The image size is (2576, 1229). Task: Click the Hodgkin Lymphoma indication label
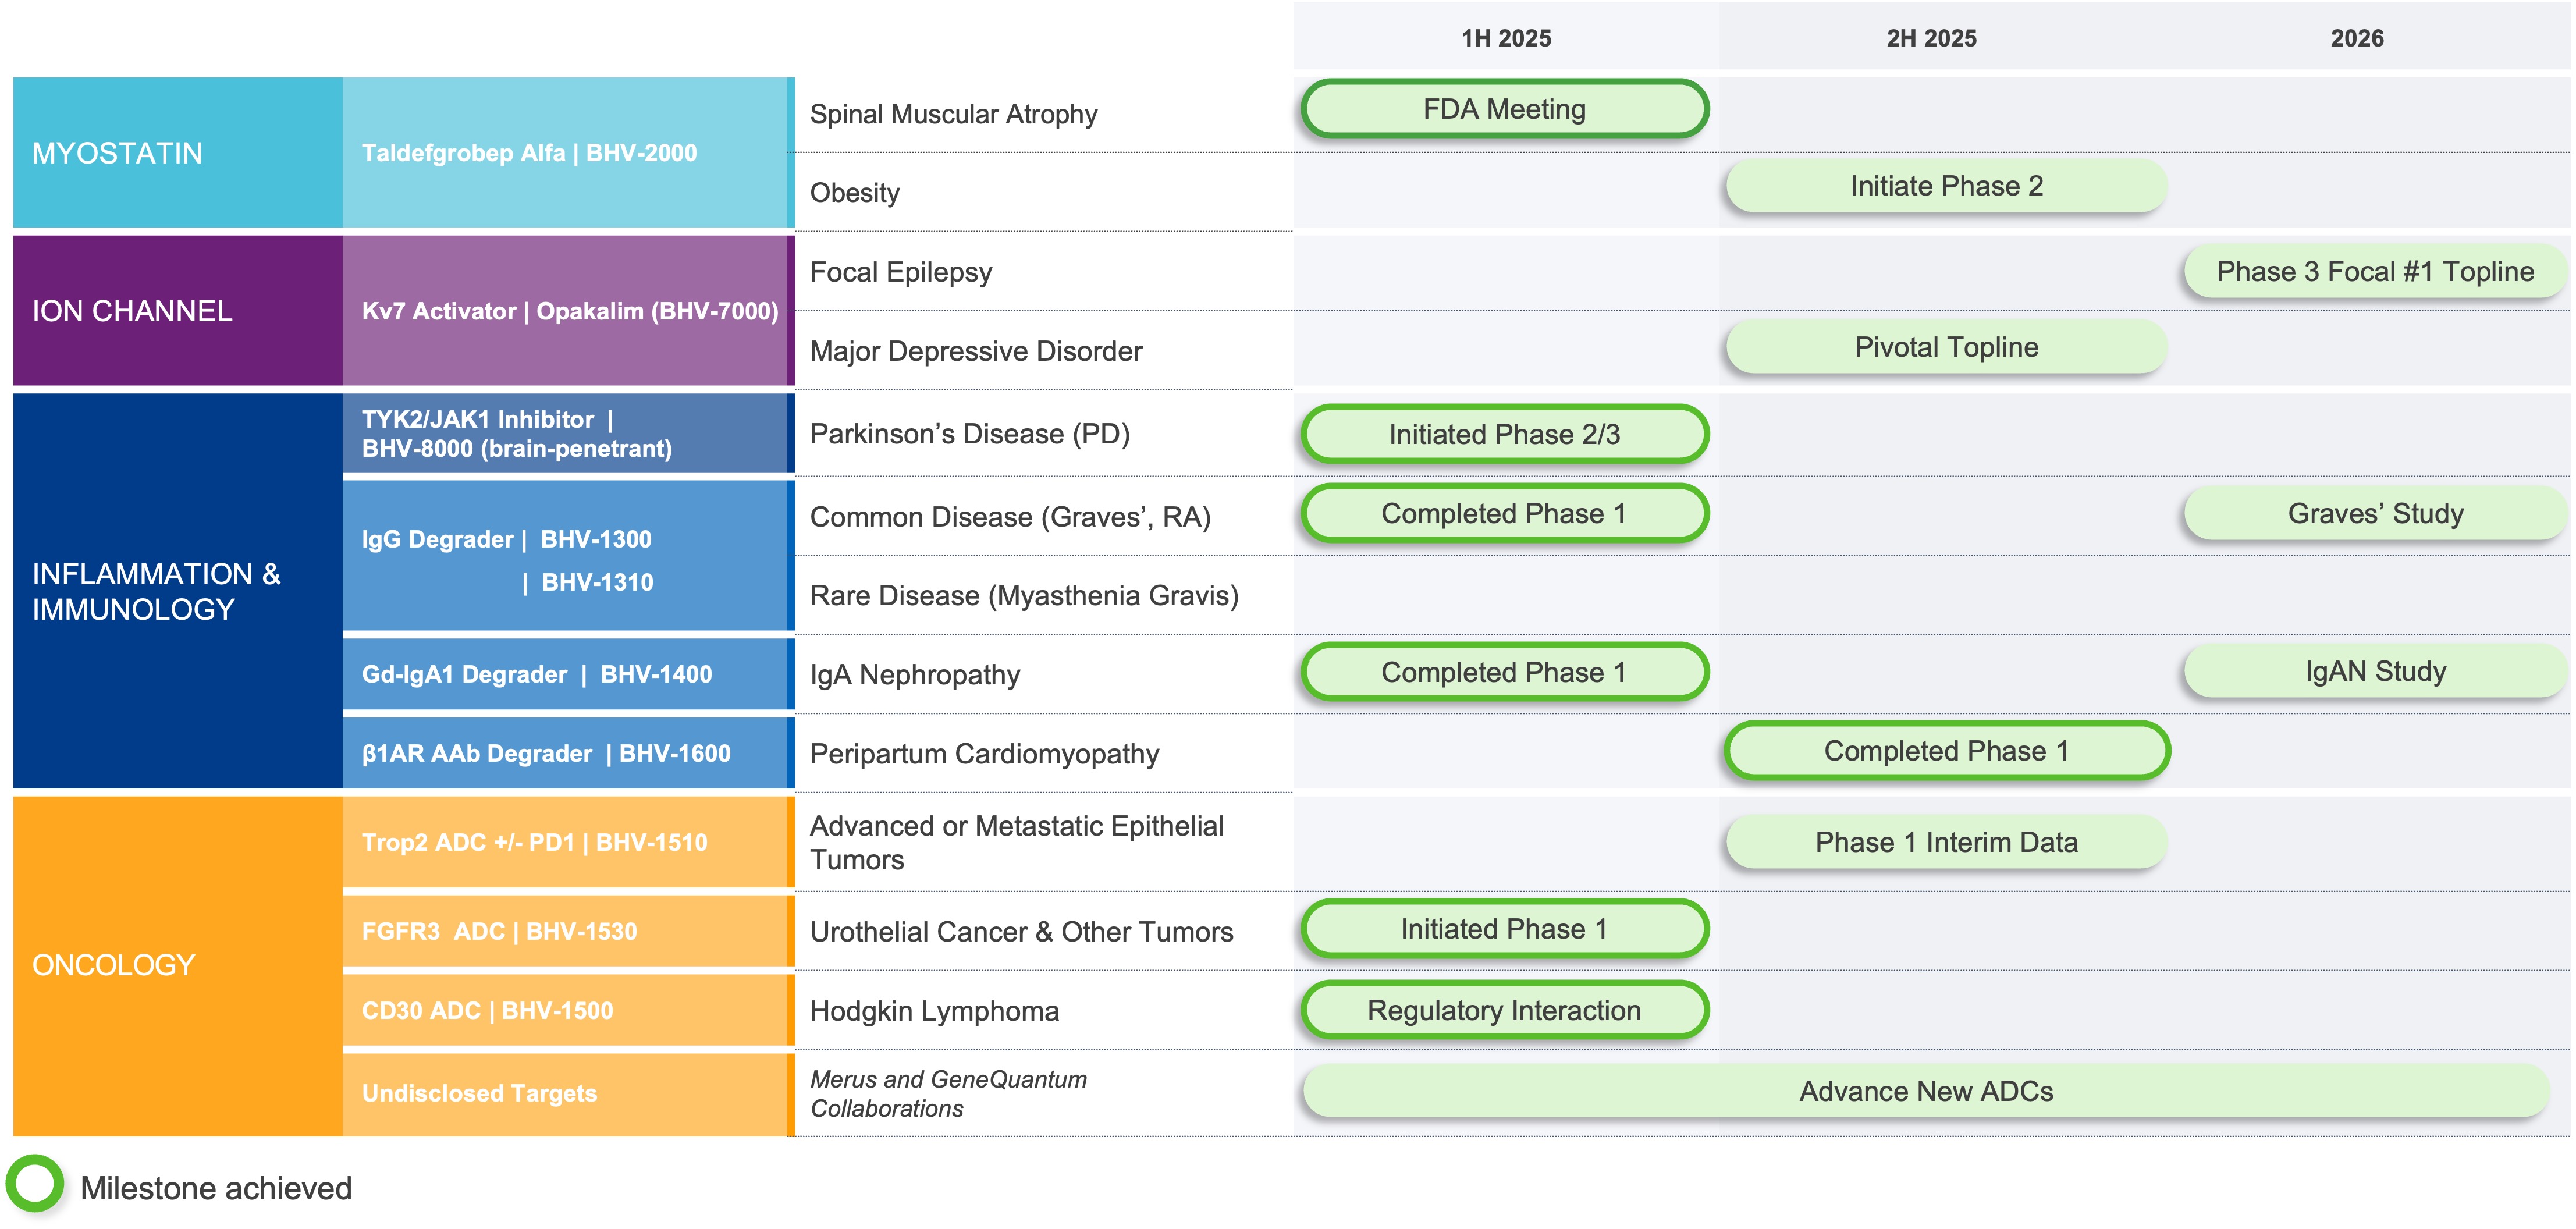point(933,1011)
